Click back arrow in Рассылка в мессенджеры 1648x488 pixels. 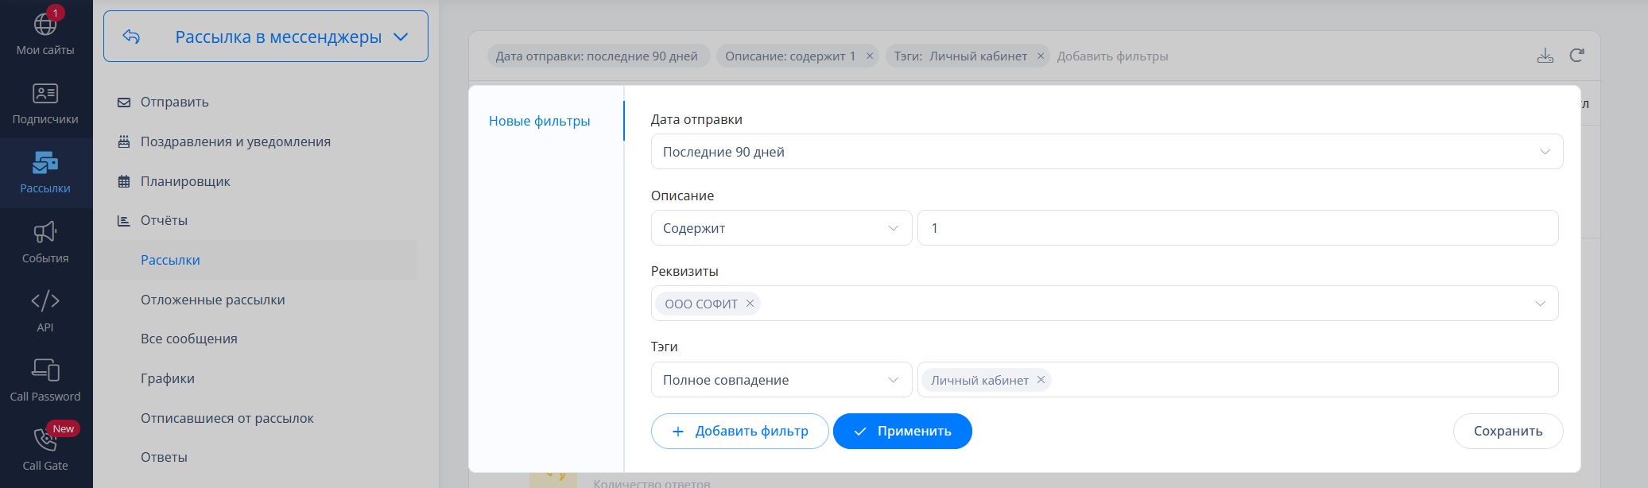pos(132,37)
